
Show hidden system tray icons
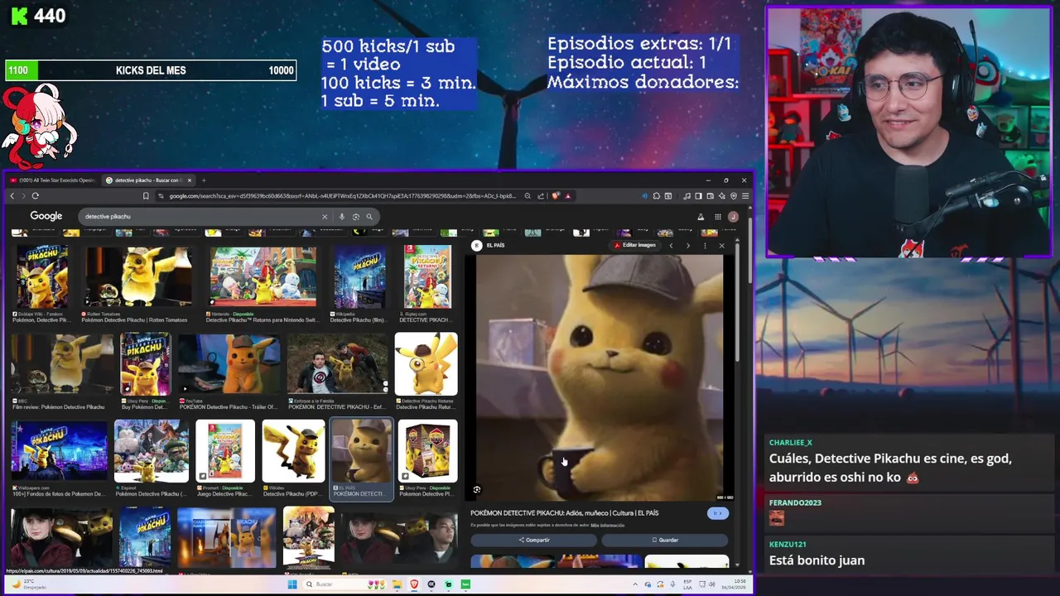635,584
